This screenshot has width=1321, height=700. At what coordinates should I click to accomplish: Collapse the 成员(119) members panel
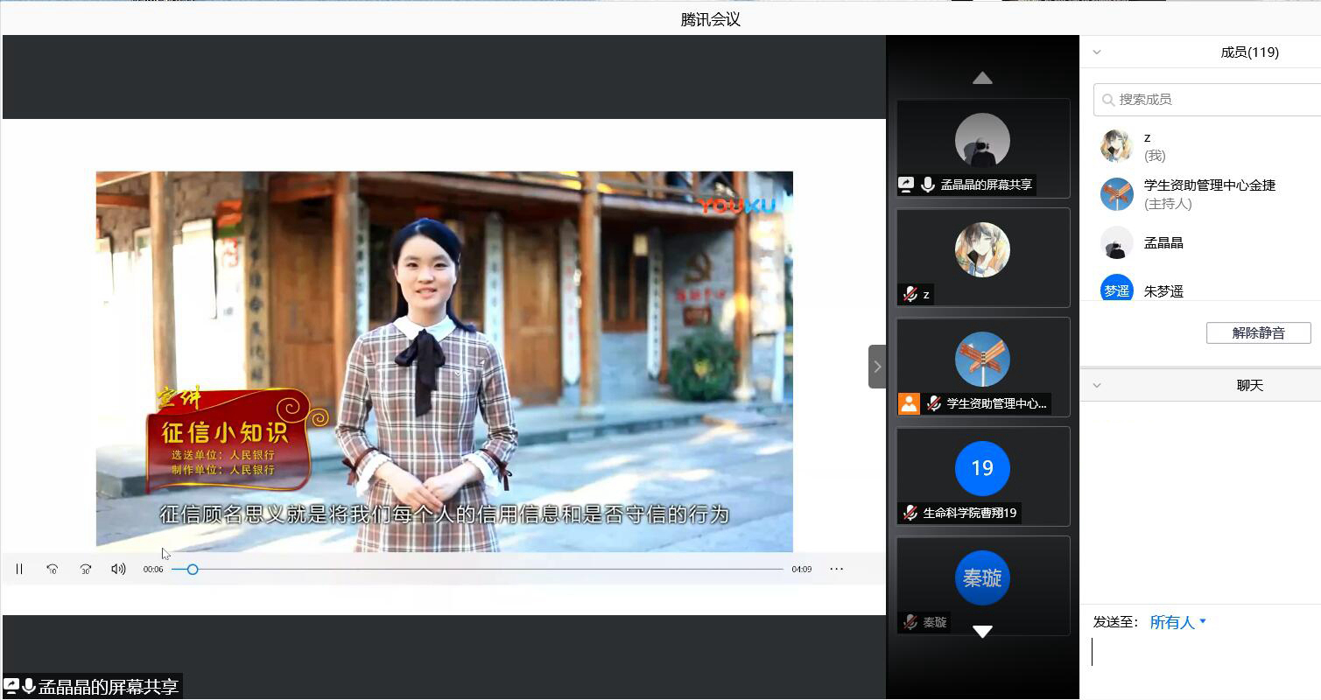pyautogui.click(x=1097, y=52)
